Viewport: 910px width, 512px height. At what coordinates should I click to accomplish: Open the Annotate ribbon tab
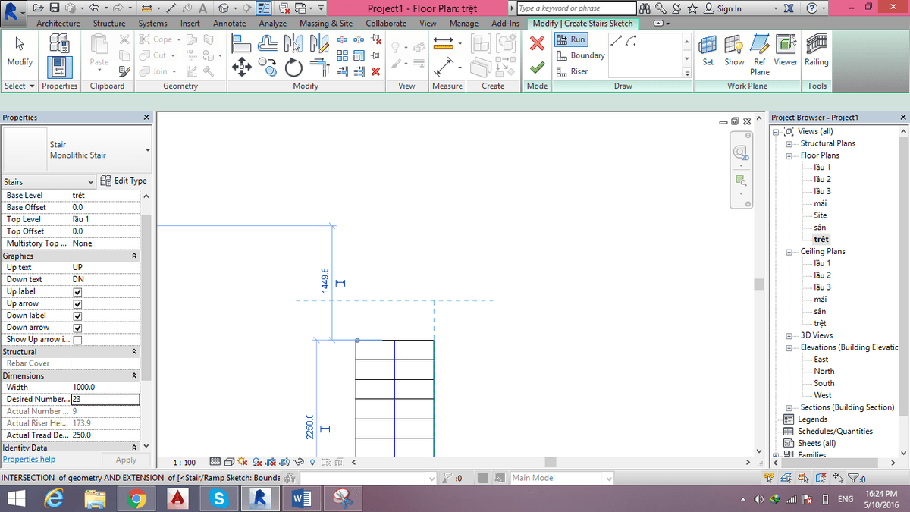(229, 24)
